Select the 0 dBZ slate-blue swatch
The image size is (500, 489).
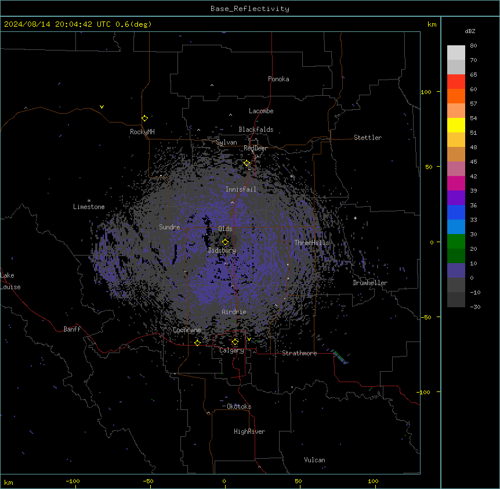point(456,270)
